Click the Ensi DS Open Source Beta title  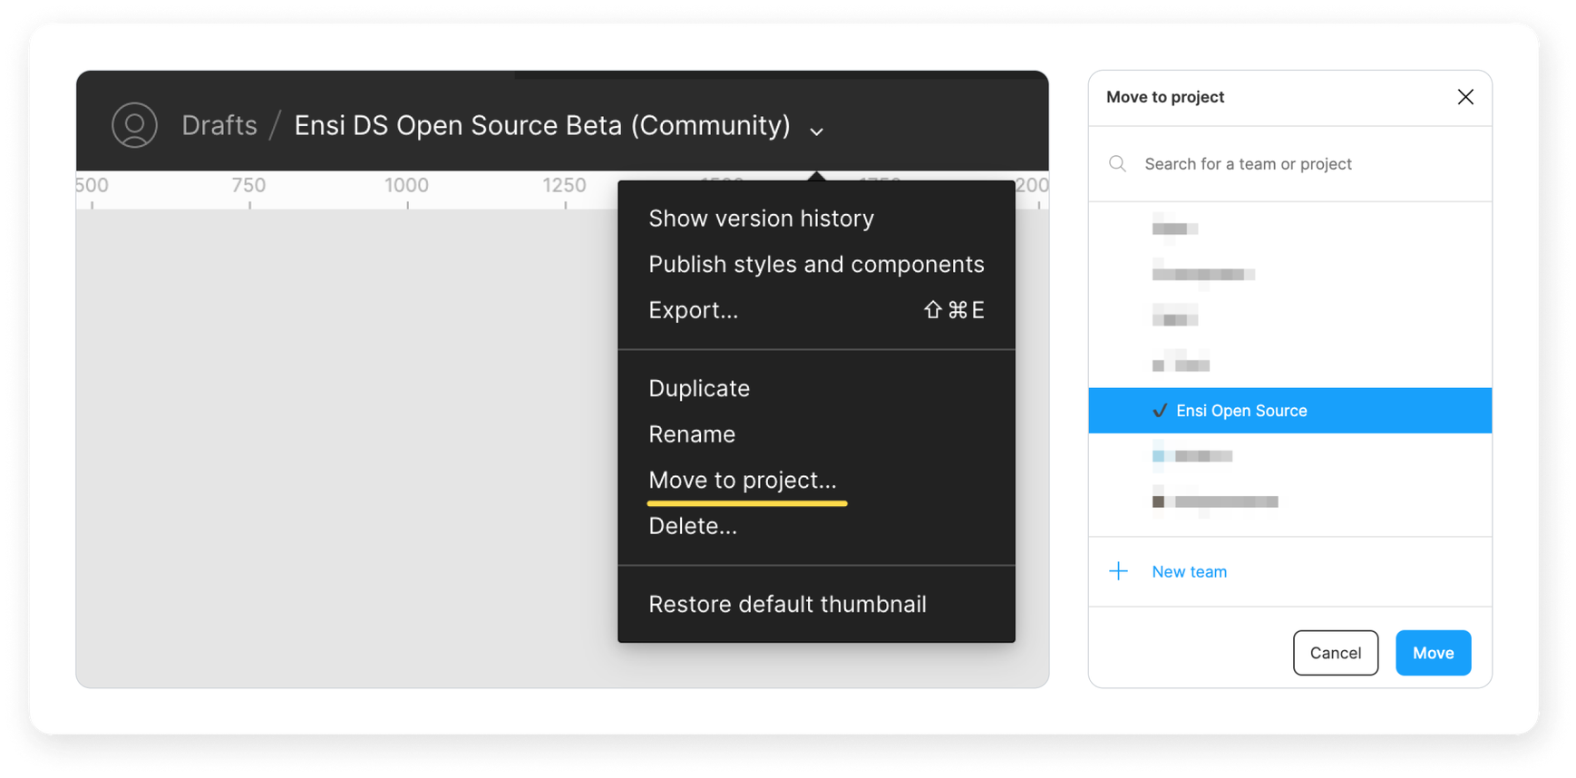pos(541,125)
